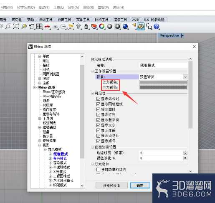Click the four-viewport layout icon

tap(39, 26)
